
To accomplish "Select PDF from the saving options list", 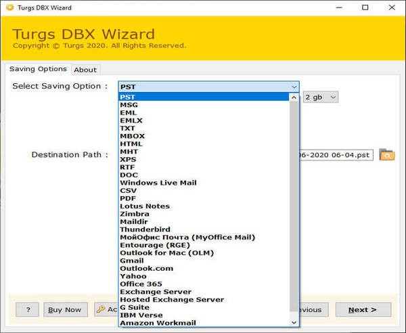I will click(x=127, y=198).
